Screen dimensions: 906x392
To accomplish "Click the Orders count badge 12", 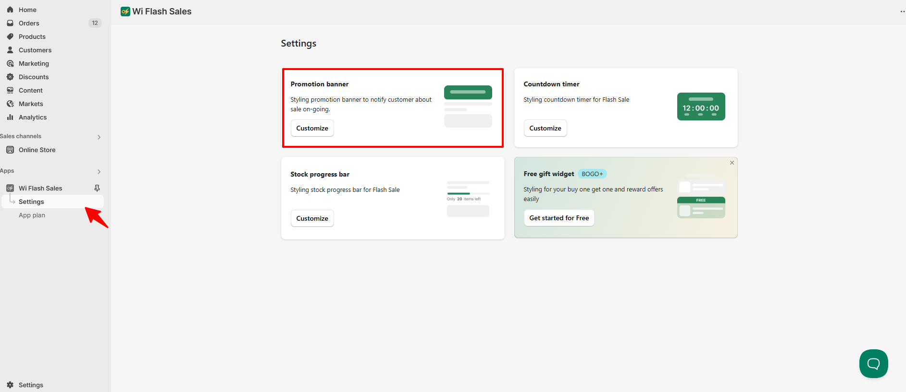I will (95, 23).
